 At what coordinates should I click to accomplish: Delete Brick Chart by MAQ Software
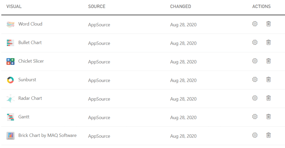pyautogui.click(x=268, y=135)
